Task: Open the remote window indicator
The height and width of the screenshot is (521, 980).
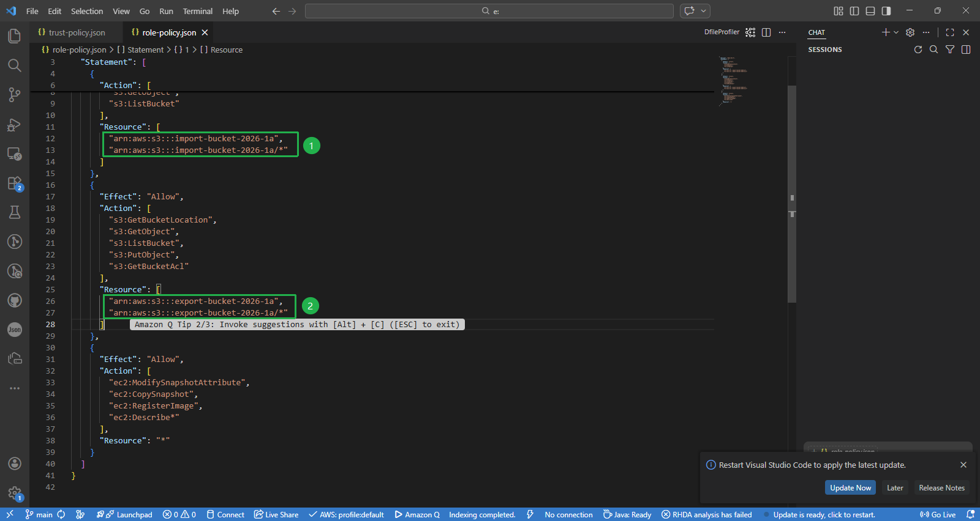Action: point(10,515)
